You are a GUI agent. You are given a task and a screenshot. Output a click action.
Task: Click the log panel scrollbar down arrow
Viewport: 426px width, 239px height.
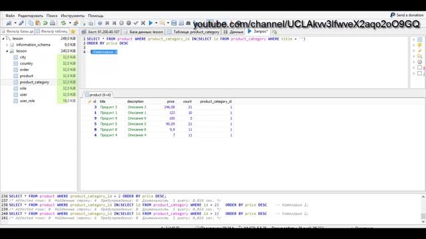[x=423, y=221]
